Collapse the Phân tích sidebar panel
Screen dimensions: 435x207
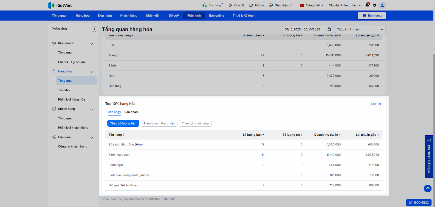94,29
